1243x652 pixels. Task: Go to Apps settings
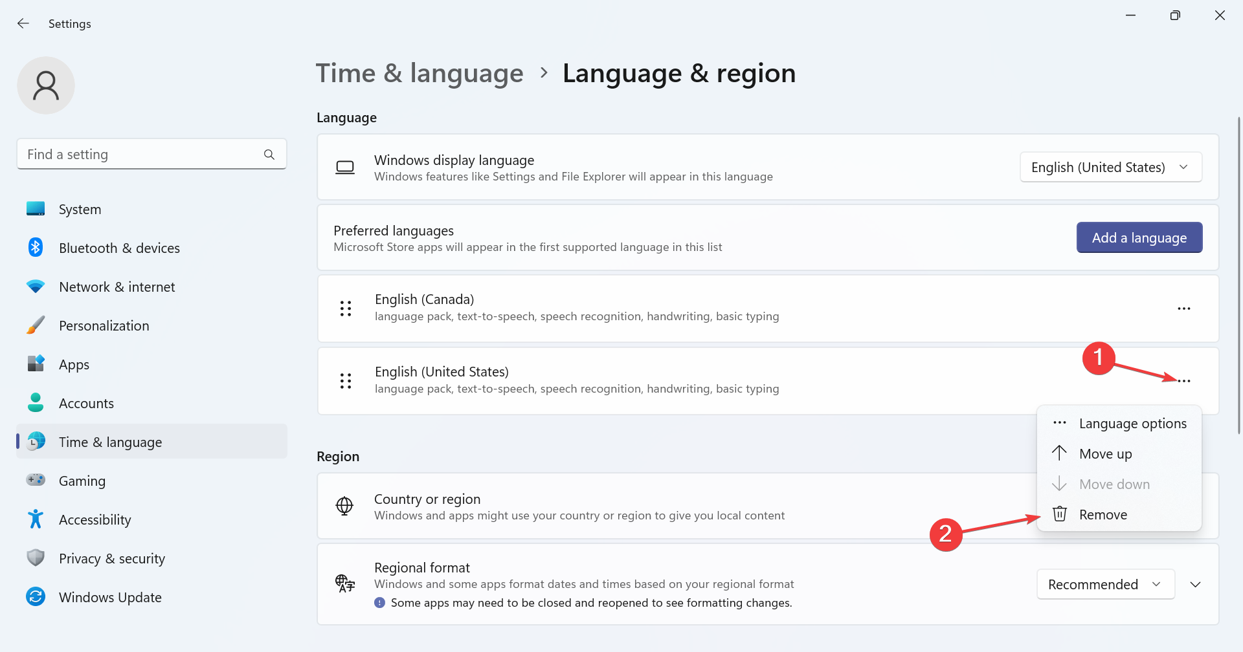[151, 364]
